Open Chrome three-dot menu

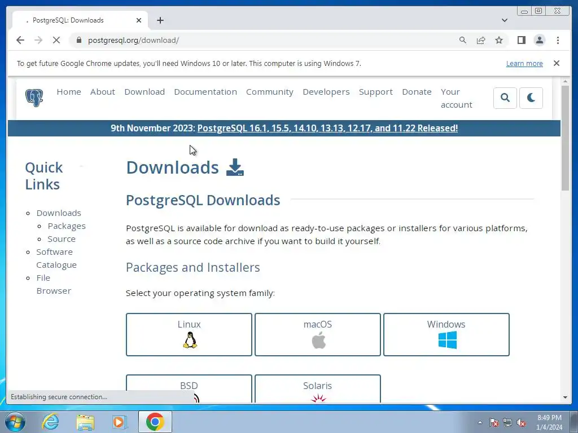point(558,40)
